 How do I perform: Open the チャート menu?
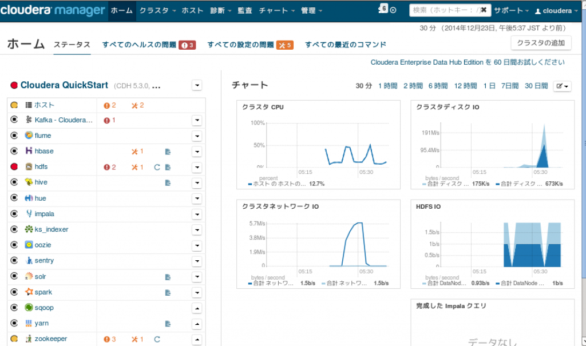(276, 10)
